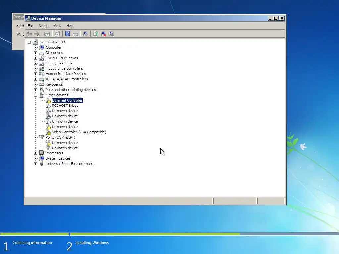The image size is (339, 254).
Task: Click the PCI HOST Bridge device icon
Action: pos(48,106)
